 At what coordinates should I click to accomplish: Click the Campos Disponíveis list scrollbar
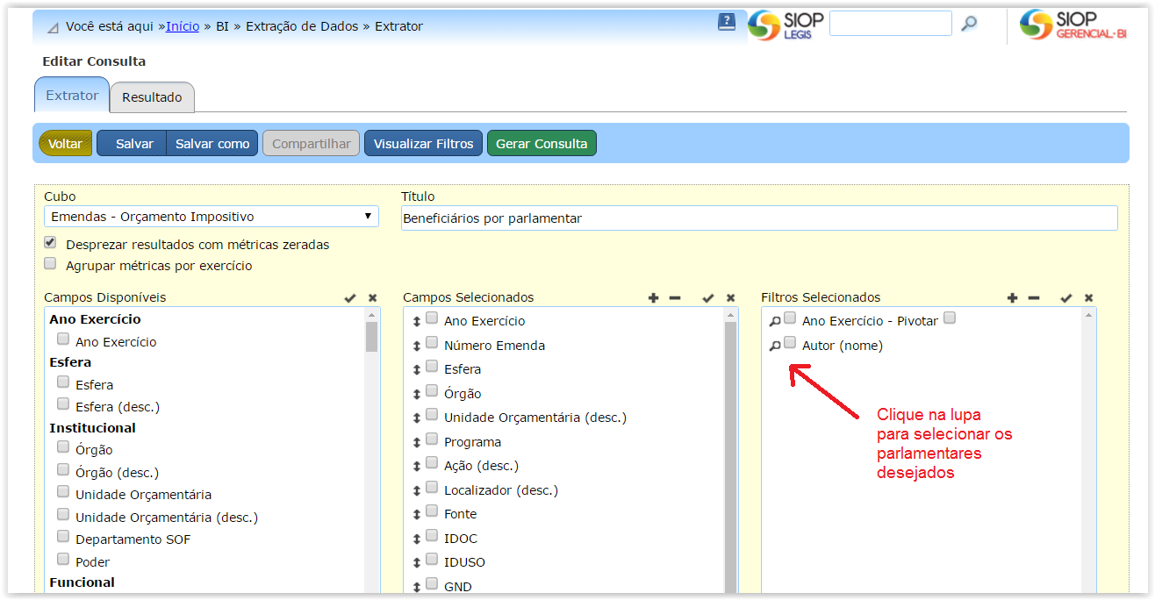371,337
